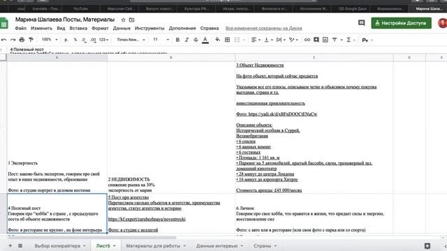
Task: Toggle bold formatting
Action: (x=177, y=40)
